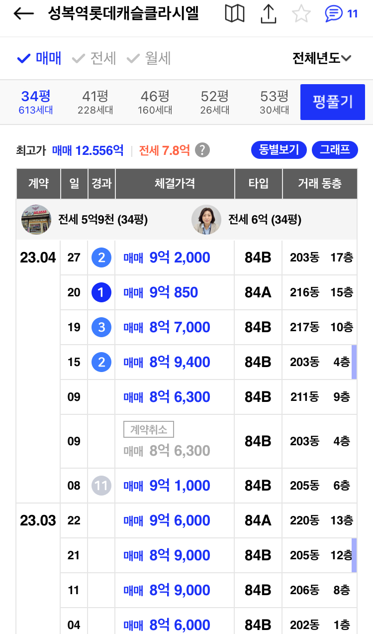Select the 매매 9억 2,000 transaction
Image resolution: width=373 pixels, height=634 pixels.
[x=167, y=257]
